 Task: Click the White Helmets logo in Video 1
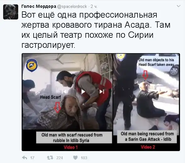[32, 65]
